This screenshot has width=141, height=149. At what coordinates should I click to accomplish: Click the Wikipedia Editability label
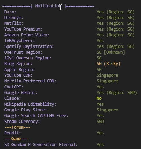(30, 104)
